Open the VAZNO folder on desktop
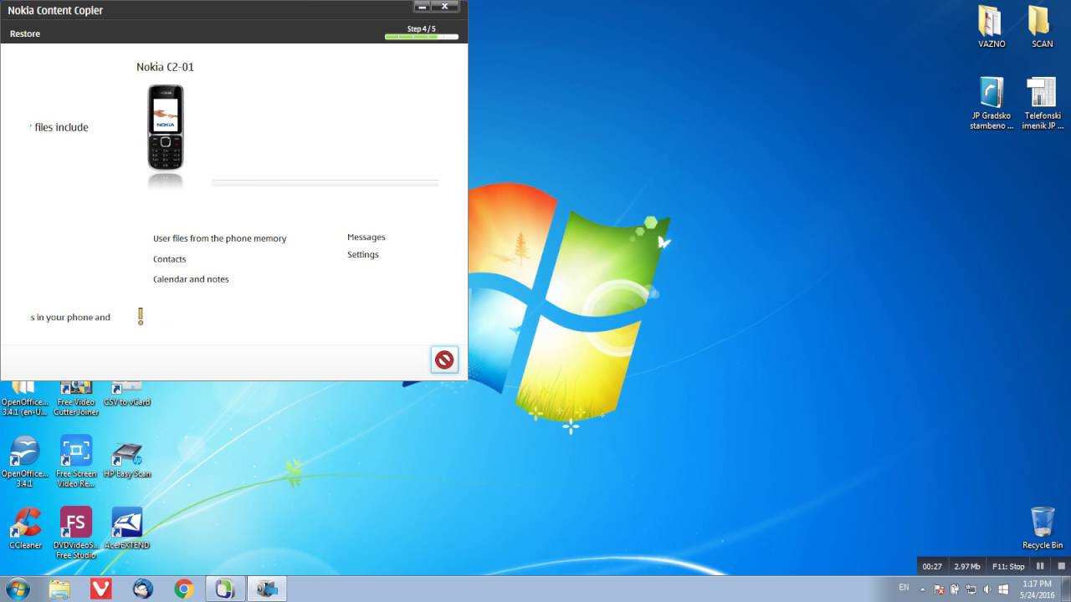Viewport: 1071px width, 602px height. [x=992, y=27]
